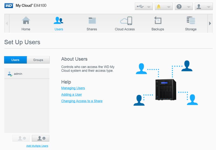Expand the alerts dropdown arrow
The width and height of the screenshot is (216, 150).
[x=168, y=7]
